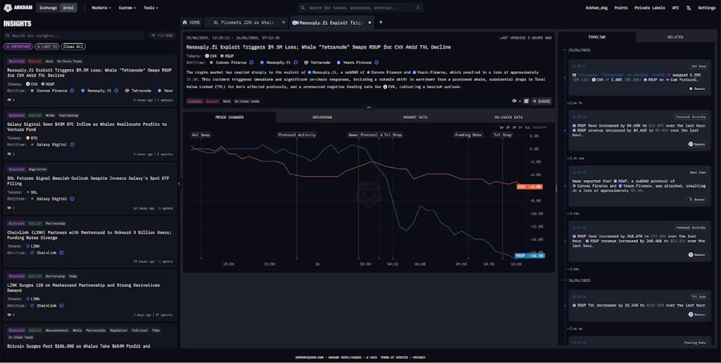Click the Home tab house icon
Viewport: 721px width, 363px height.
(186, 23)
